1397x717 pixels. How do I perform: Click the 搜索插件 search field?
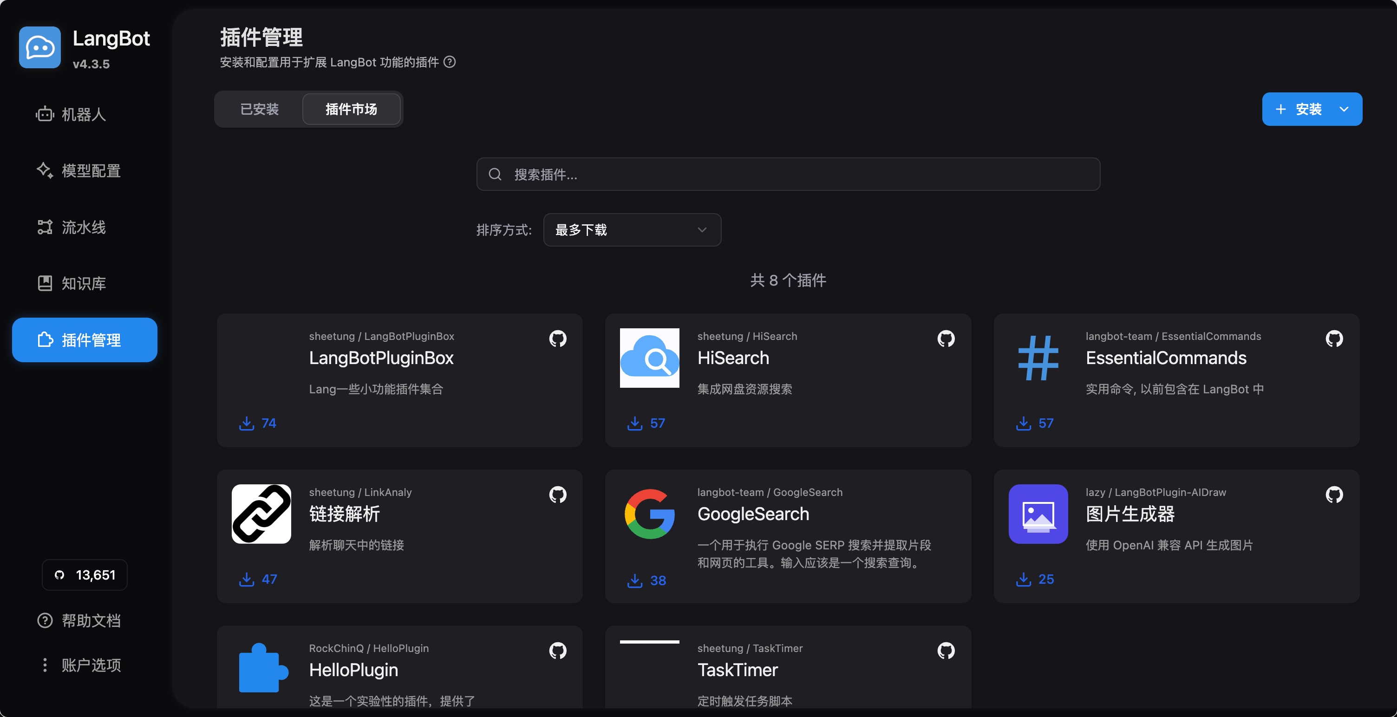788,174
